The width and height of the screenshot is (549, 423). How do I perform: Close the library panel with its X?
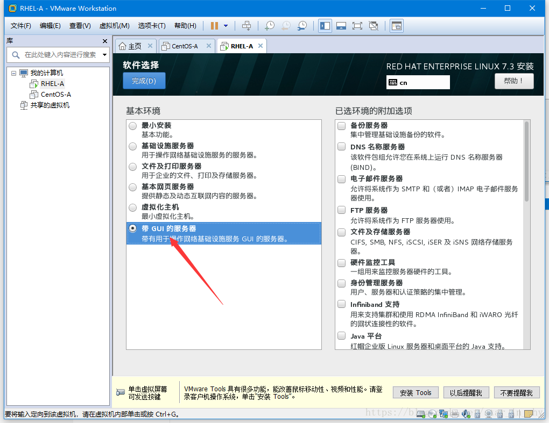point(105,41)
